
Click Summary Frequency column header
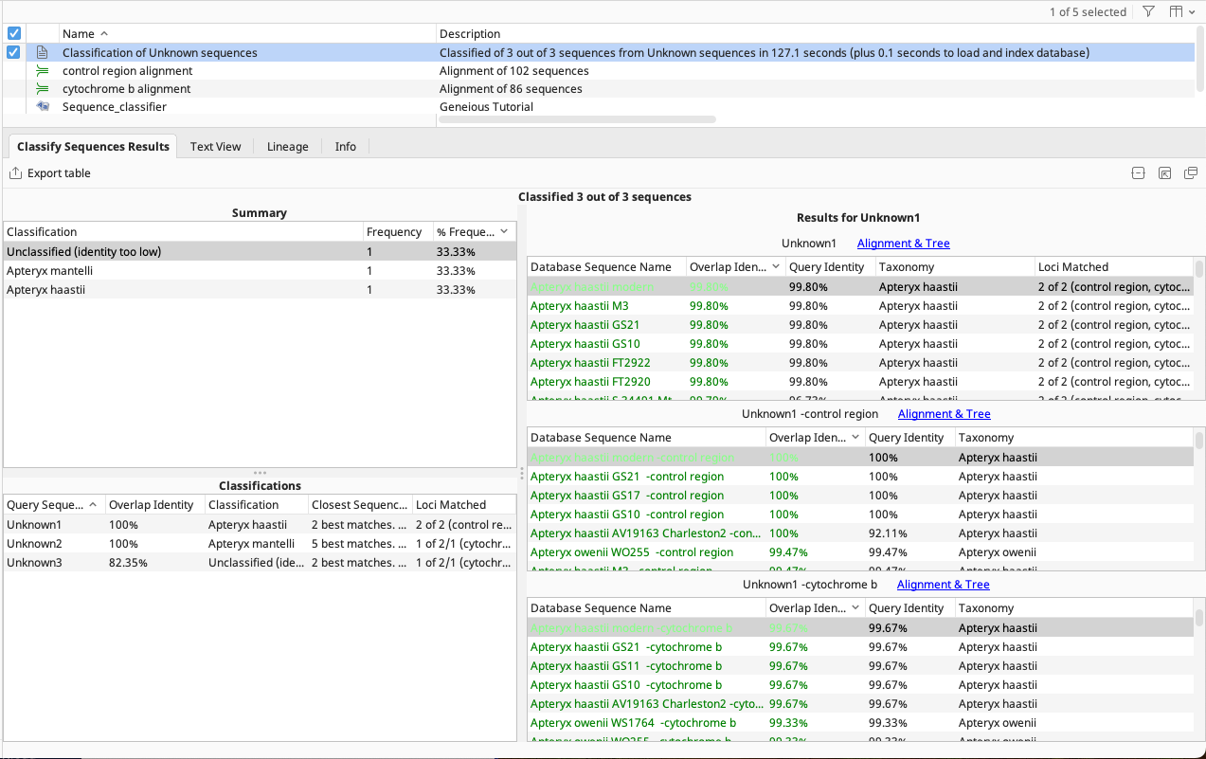398,232
